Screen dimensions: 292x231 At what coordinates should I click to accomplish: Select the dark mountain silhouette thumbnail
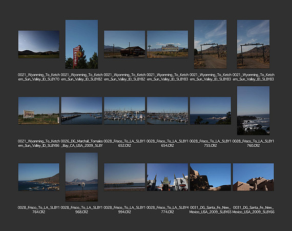coord(39,45)
